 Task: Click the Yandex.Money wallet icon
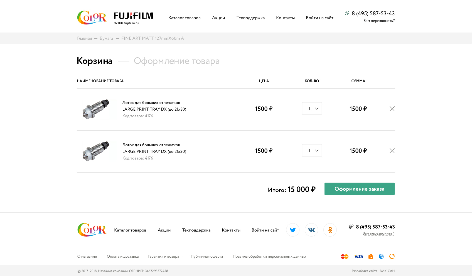tap(370, 256)
